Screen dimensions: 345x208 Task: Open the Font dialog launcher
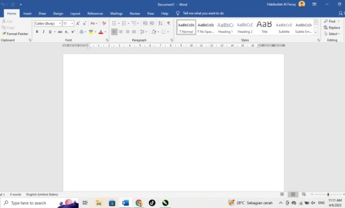click(x=107, y=41)
